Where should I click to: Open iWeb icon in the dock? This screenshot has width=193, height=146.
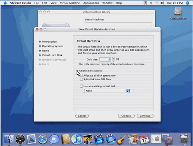[x=133, y=139]
